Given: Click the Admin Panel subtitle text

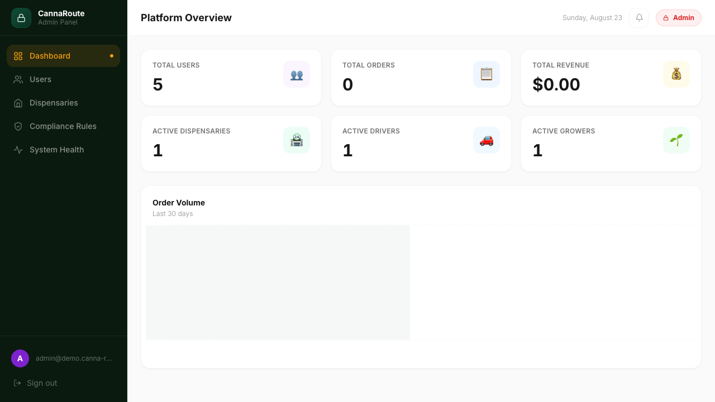Looking at the screenshot, I should pyautogui.click(x=58, y=22).
